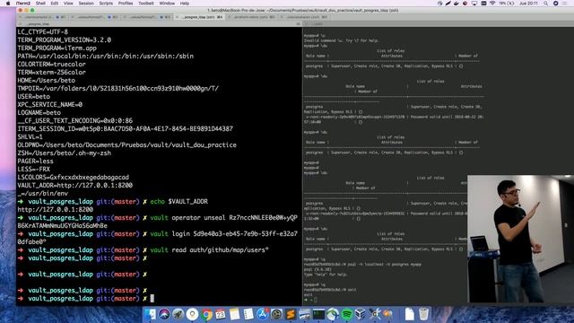Launch Siri from the dock

tap(164, 314)
